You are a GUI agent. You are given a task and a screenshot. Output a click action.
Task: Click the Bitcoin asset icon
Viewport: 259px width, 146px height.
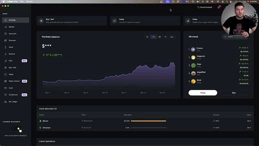point(40,121)
